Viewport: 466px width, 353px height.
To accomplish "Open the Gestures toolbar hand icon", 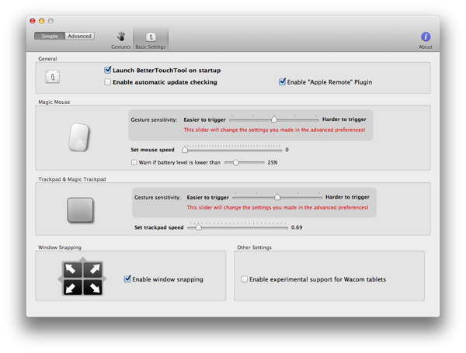I will [121, 36].
